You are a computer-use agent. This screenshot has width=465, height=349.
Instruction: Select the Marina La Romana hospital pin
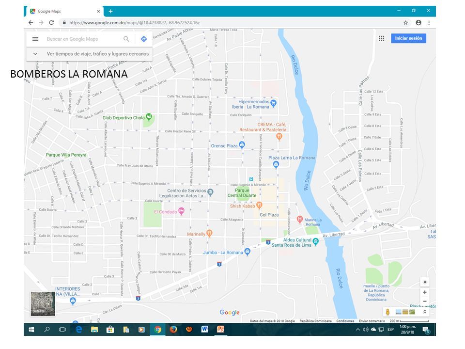pos(300,219)
